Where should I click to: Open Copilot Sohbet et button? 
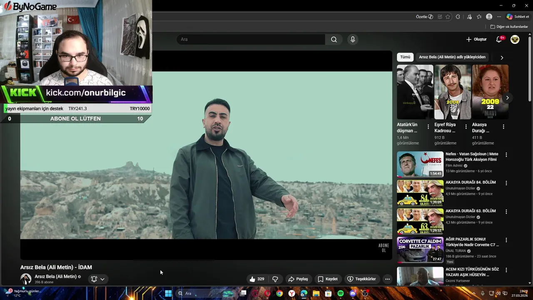(518, 17)
